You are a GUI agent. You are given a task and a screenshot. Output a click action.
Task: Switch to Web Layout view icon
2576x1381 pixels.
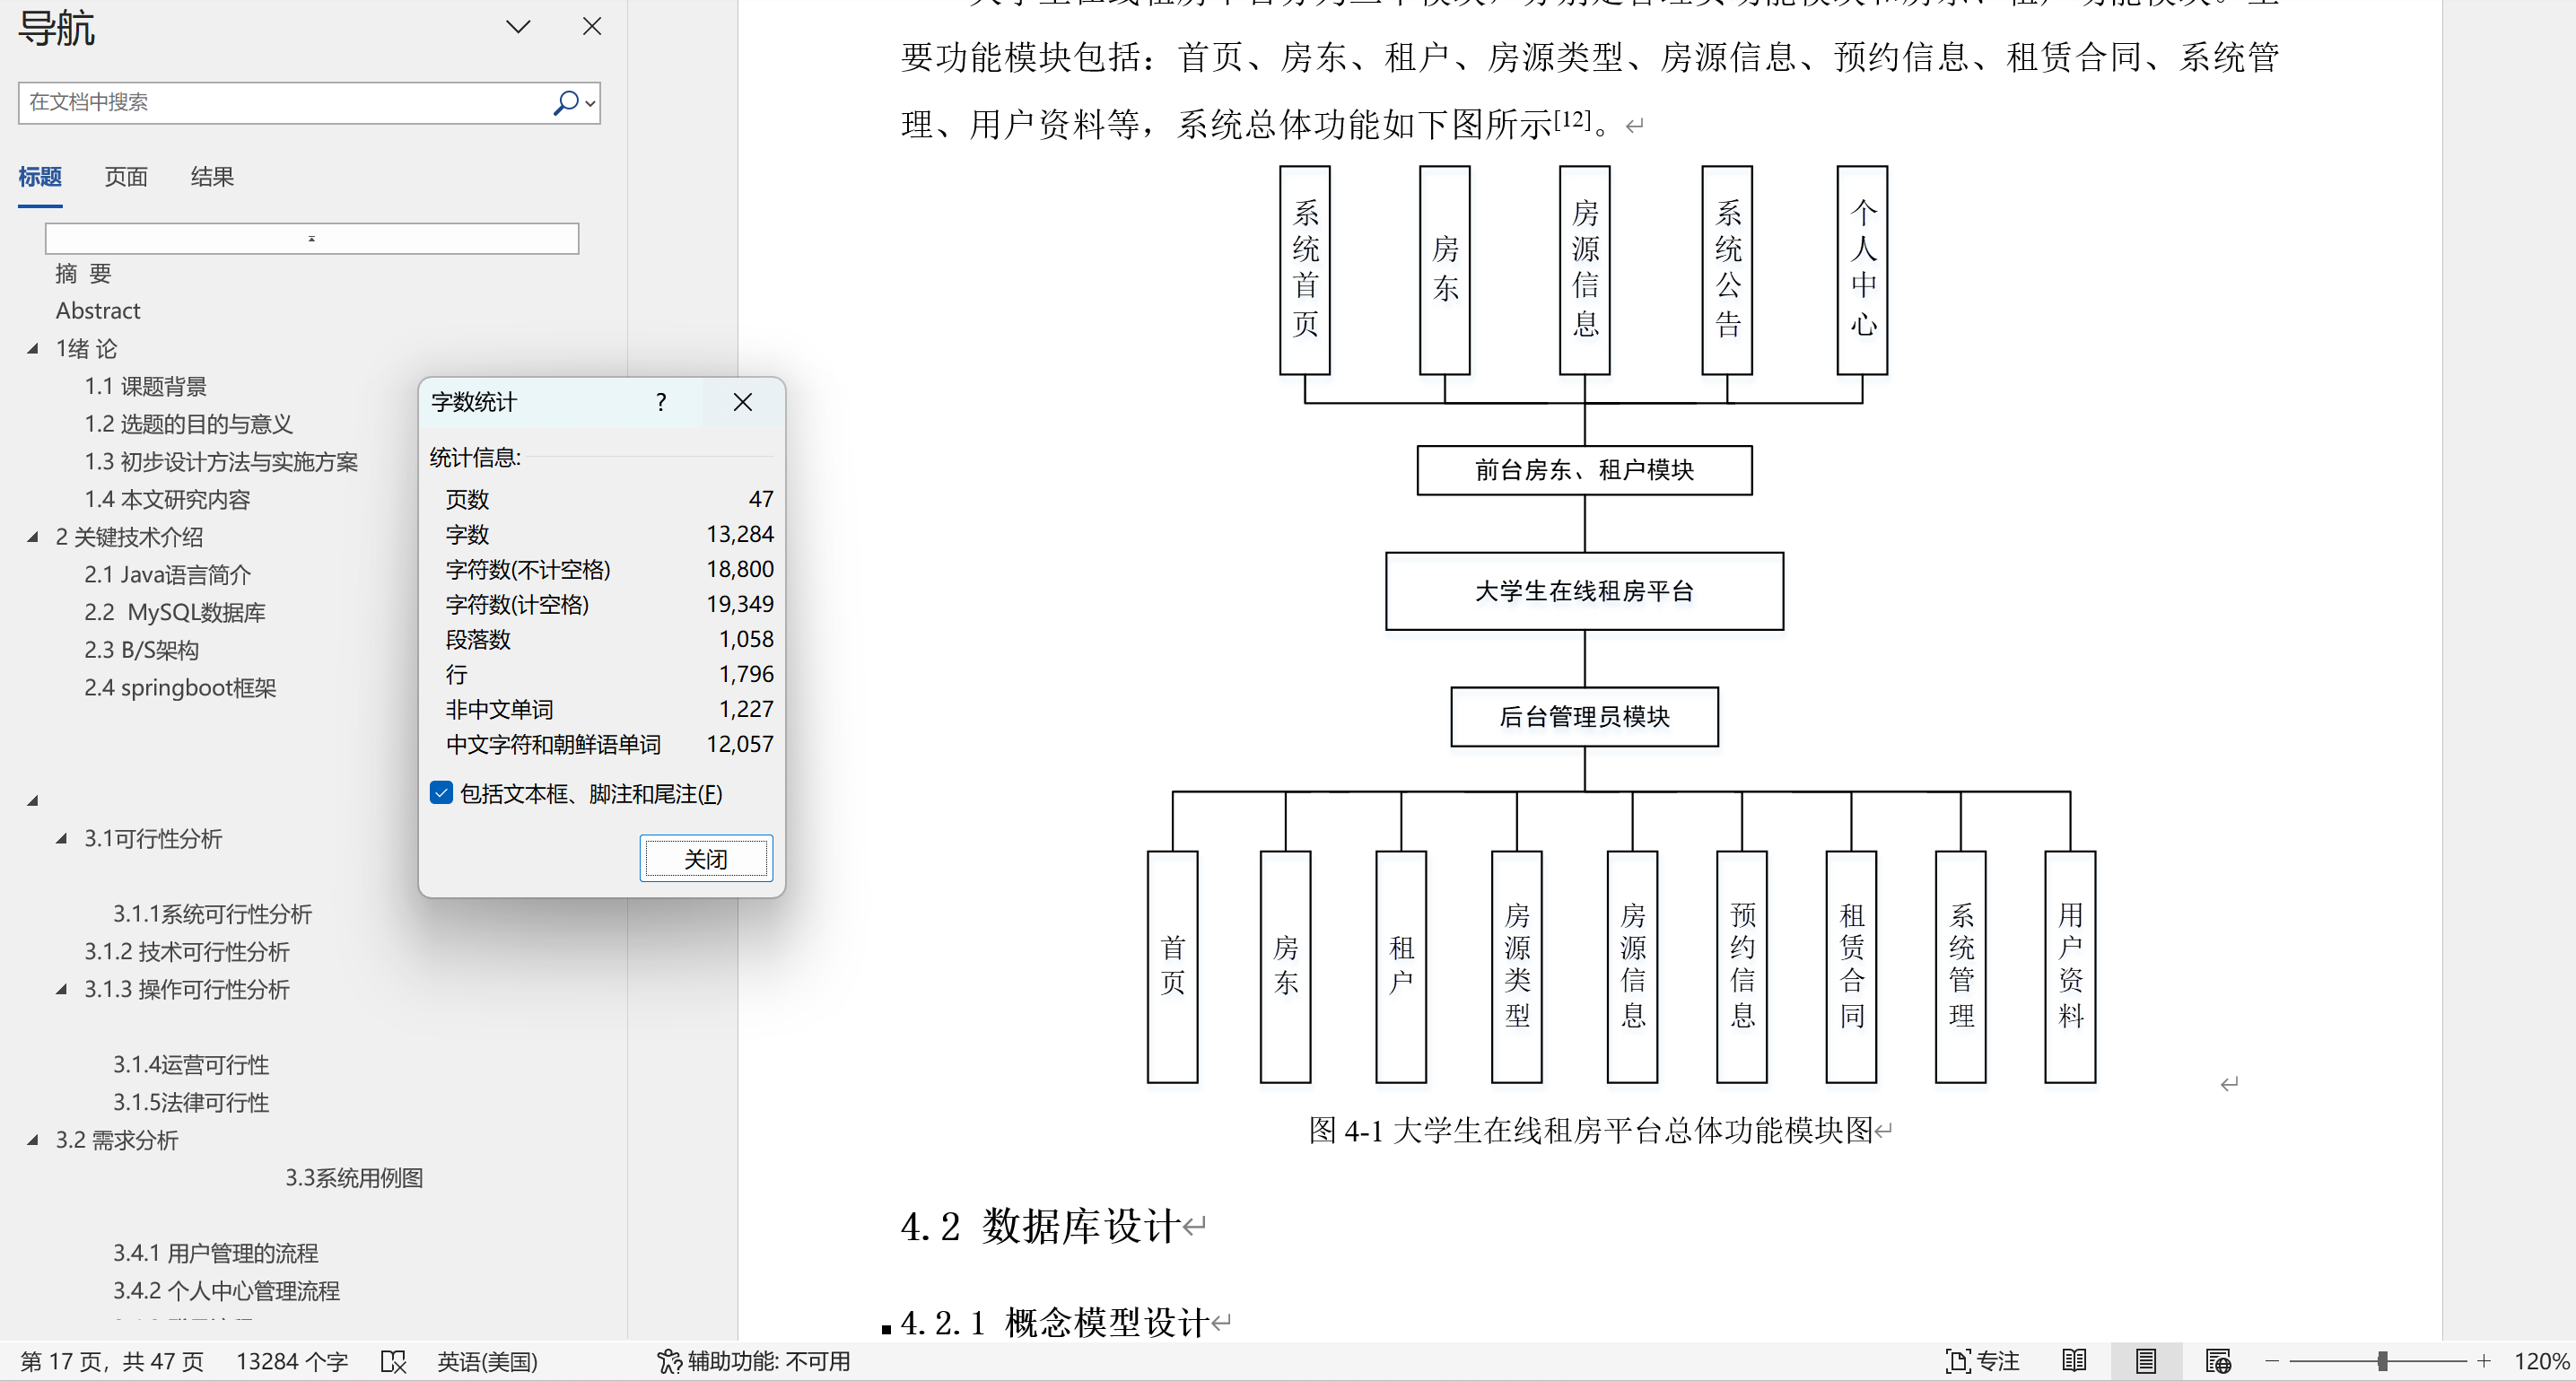click(2218, 1362)
